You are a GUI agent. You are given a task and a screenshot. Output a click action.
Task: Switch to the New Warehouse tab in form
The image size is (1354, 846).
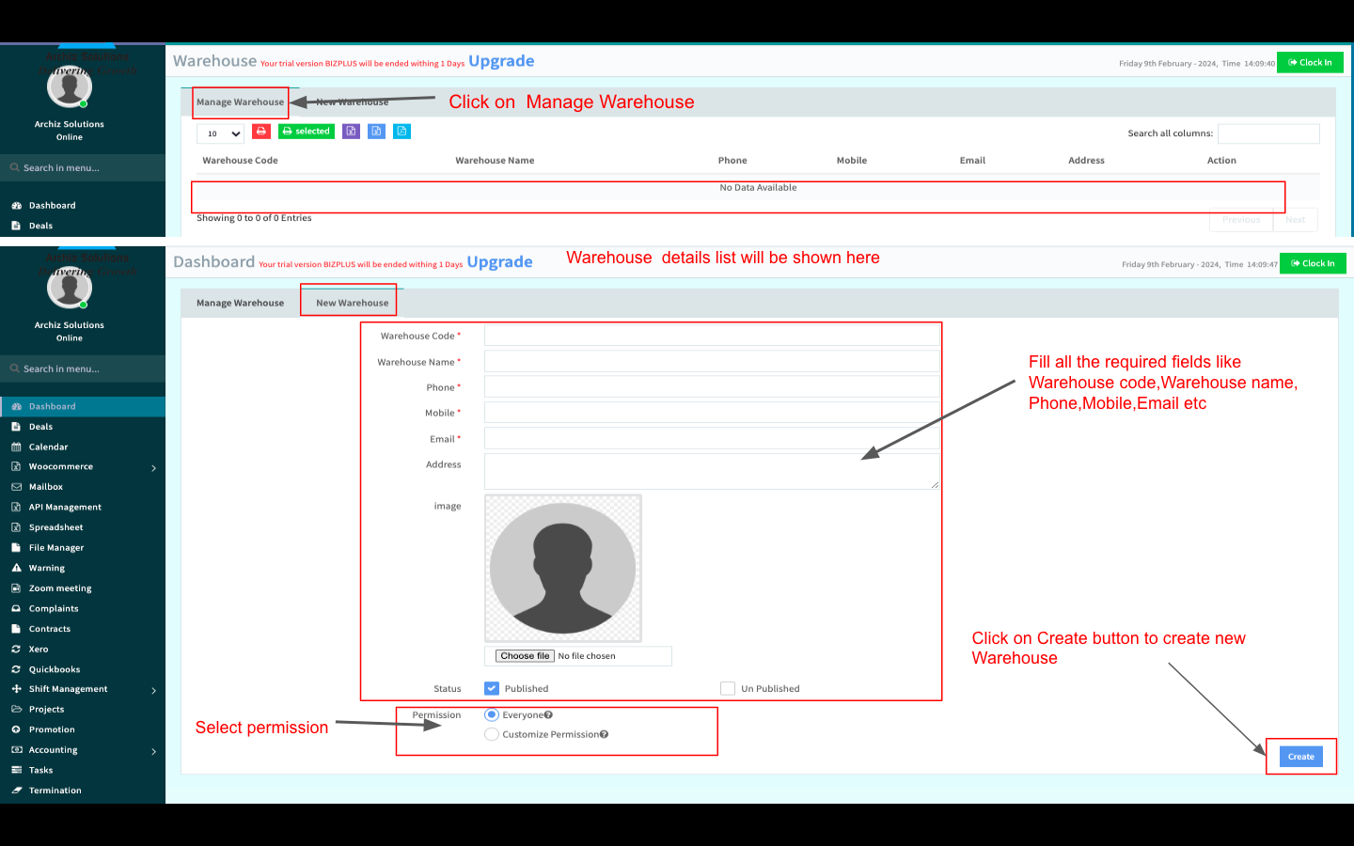coord(352,303)
